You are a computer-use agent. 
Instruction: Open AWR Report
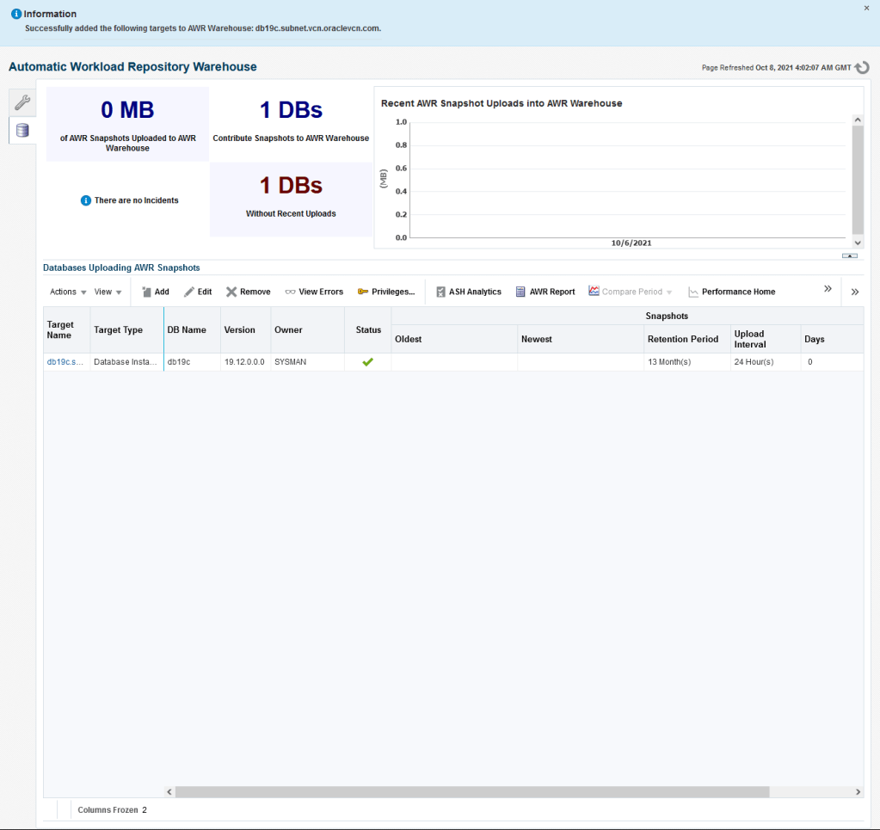click(x=545, y=292)
